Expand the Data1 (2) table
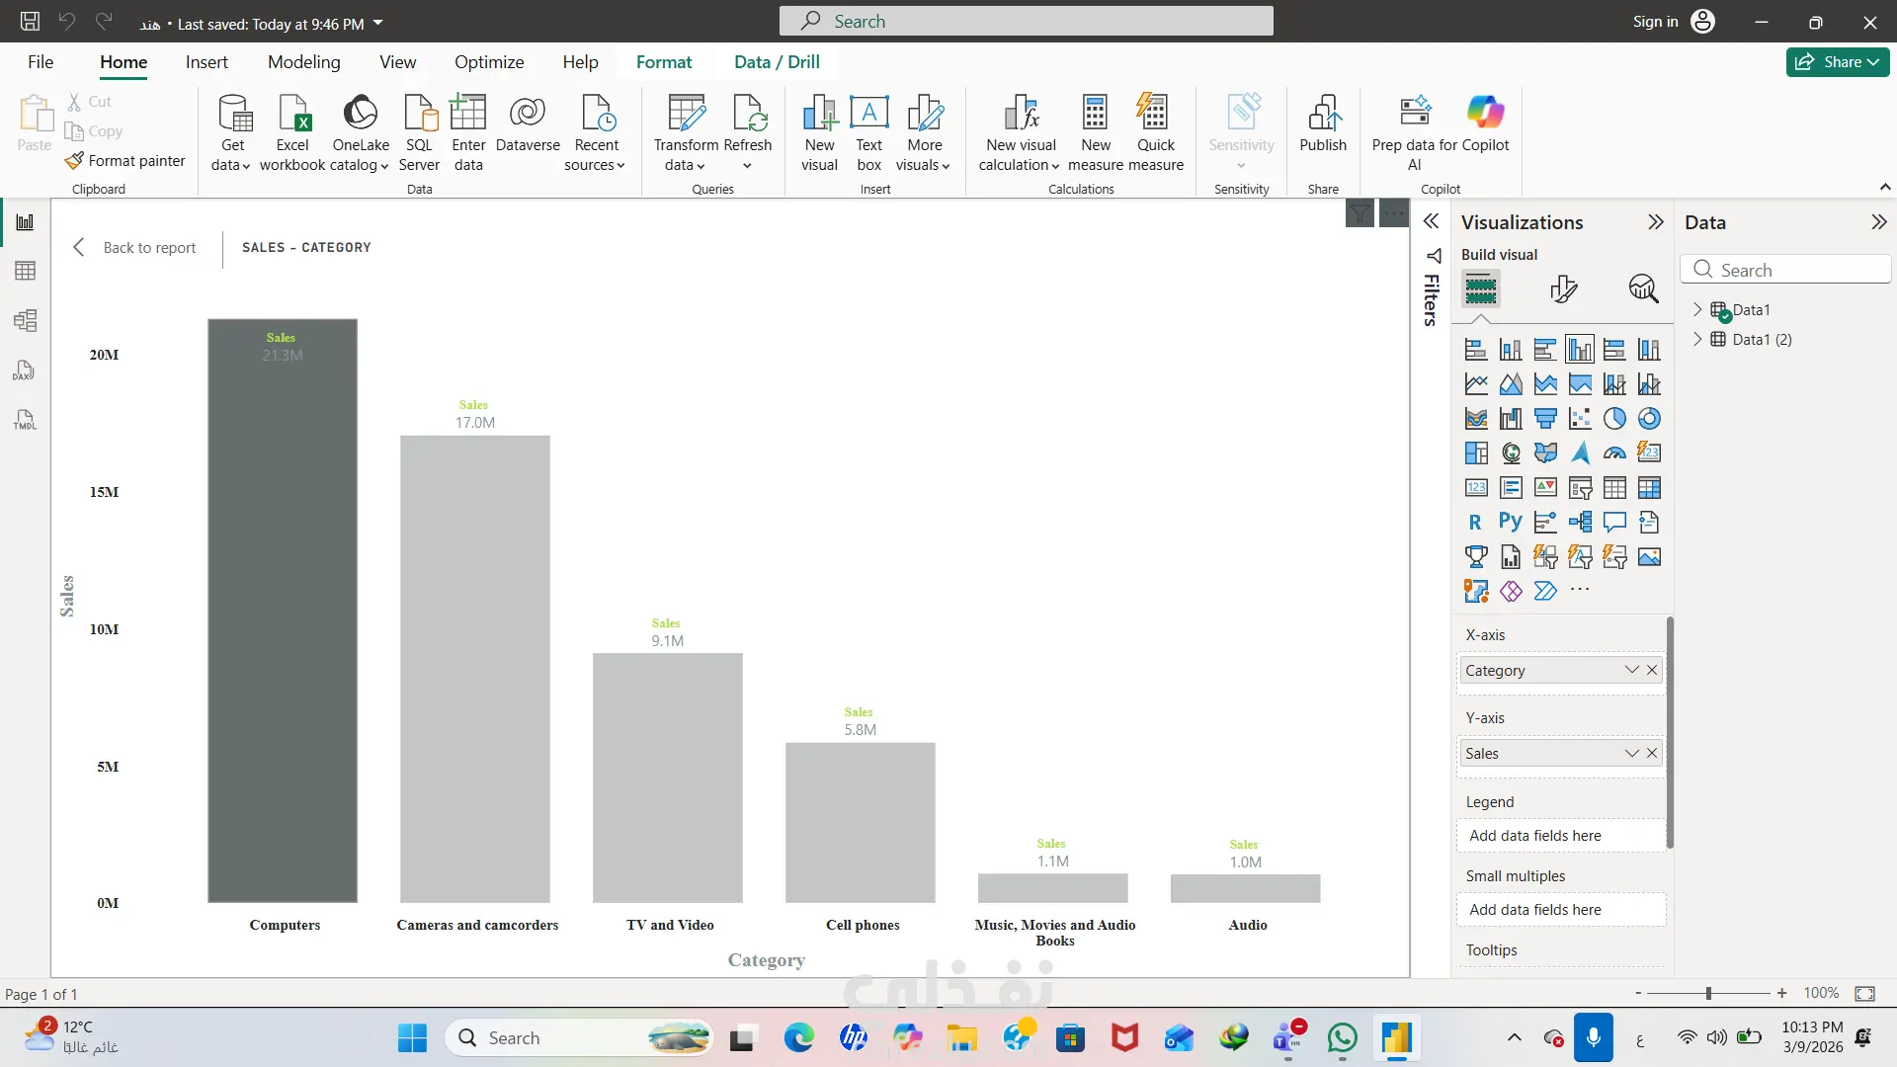This screenshot has width=1897, height=1067. click(1697, 339)
